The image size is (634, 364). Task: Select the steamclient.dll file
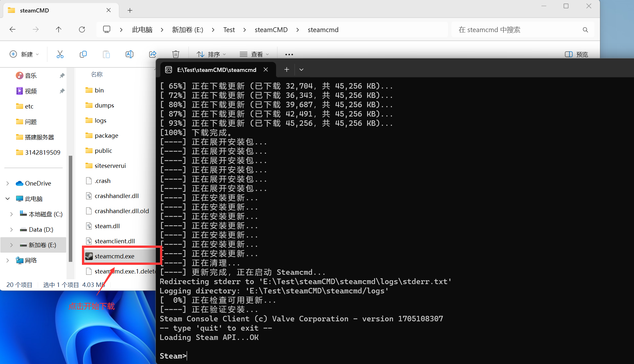click(115, 241)
